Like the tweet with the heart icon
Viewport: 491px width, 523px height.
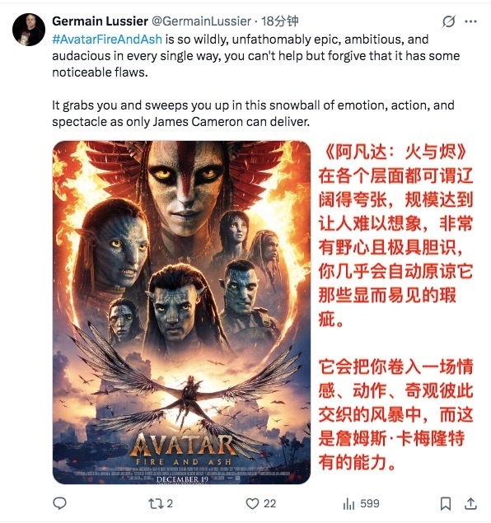tap(252, 504)
